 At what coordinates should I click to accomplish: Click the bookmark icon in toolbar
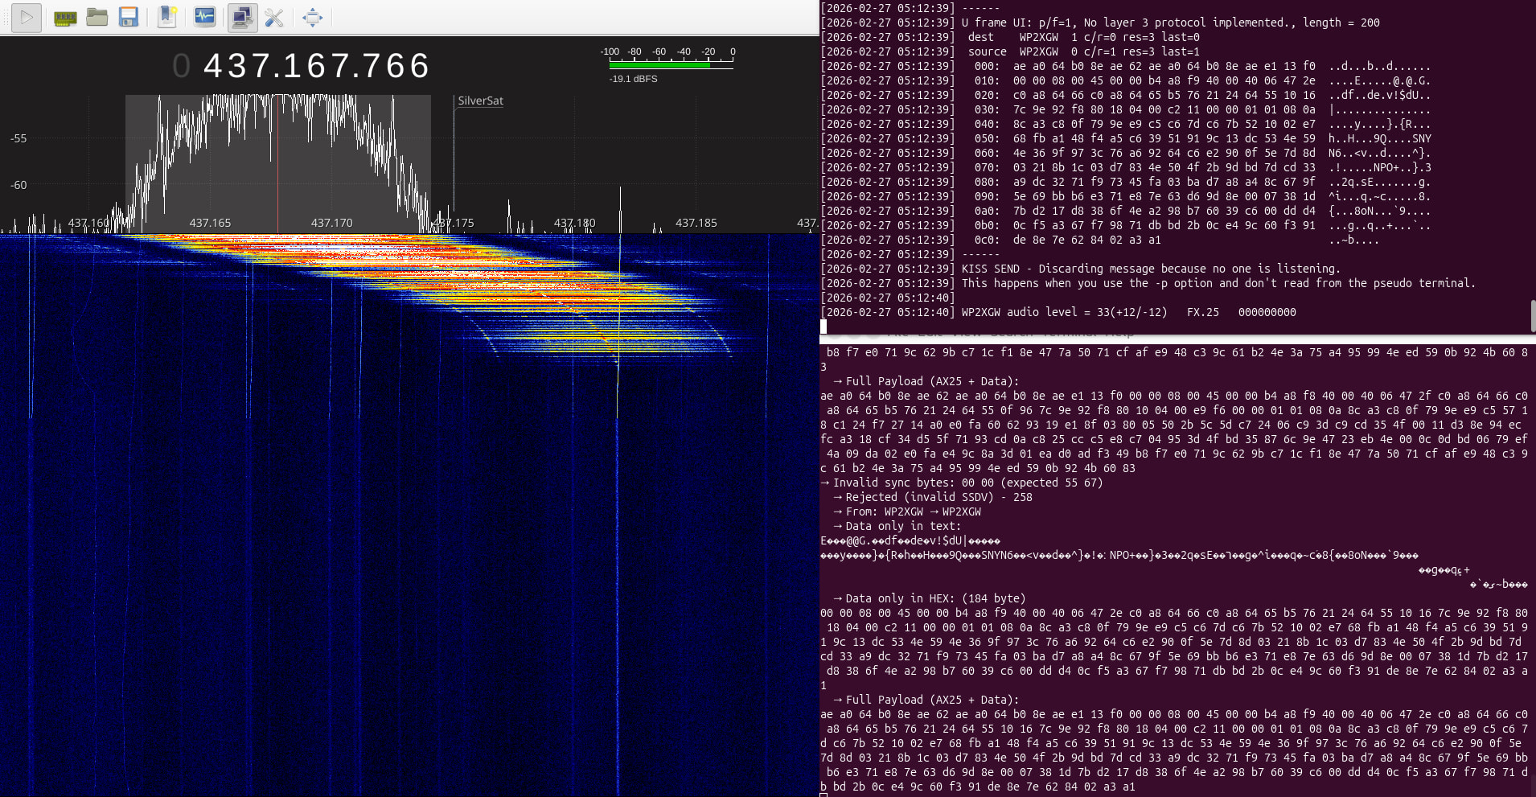click(167, 17)
